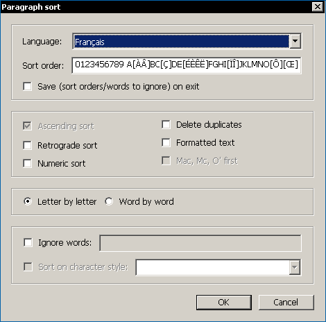This screenshot has width=326, height=322.
Task: Click the Ignore words text field
Action: click(200, 243)
